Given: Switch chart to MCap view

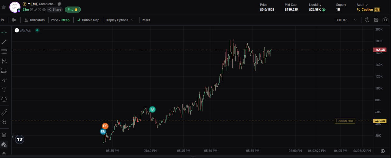Looking at the screenshot, I should click(65, 20).
